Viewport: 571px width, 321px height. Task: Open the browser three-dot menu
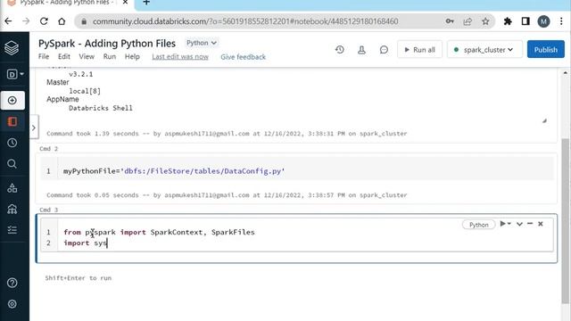pyautogui.click(x=561, y=21)
